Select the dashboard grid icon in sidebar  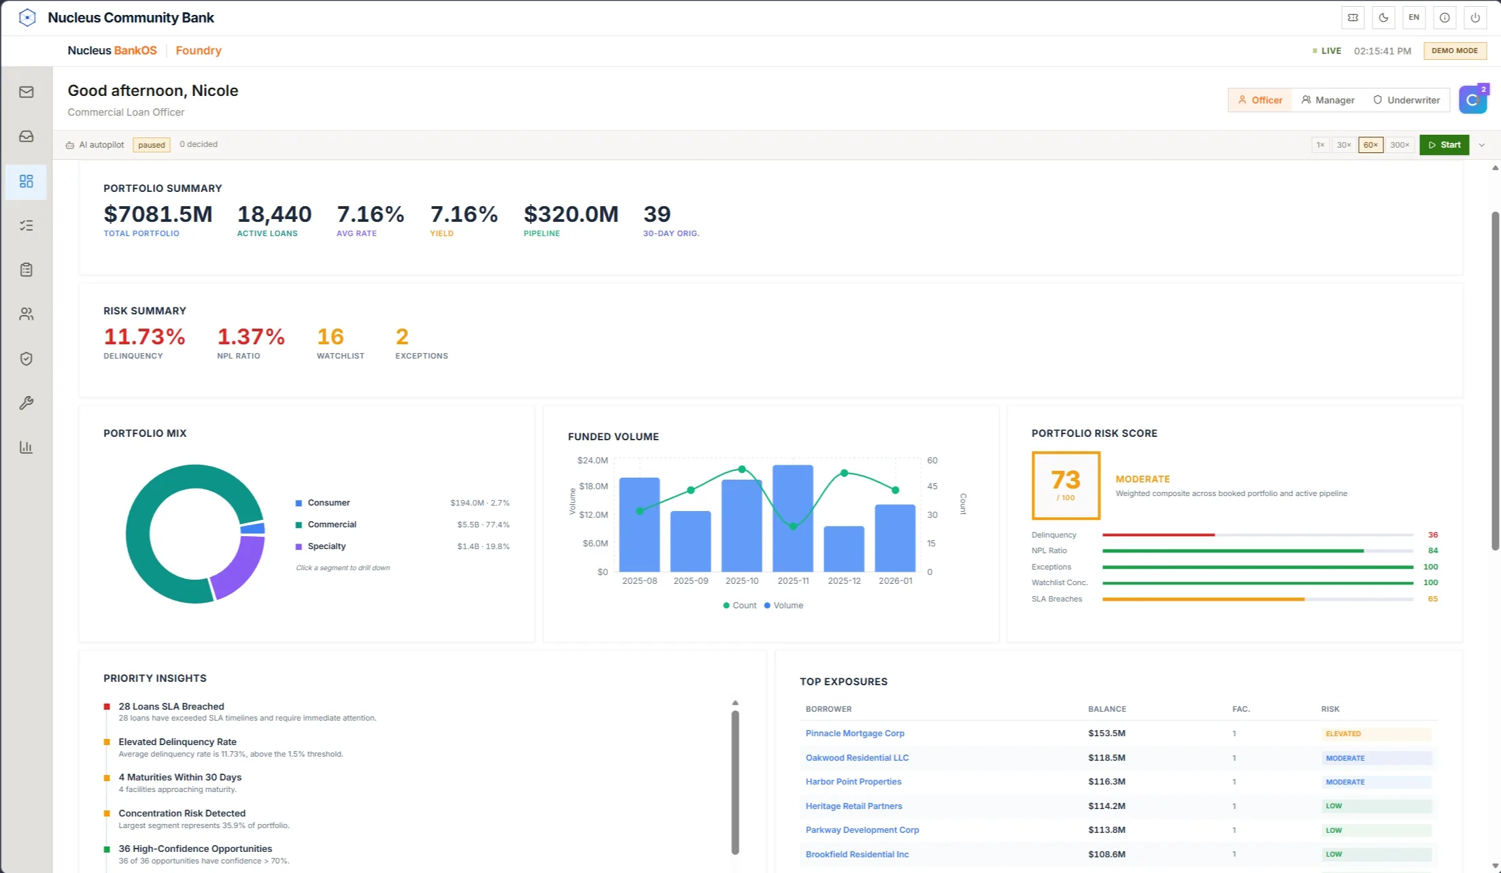[27, 181]
